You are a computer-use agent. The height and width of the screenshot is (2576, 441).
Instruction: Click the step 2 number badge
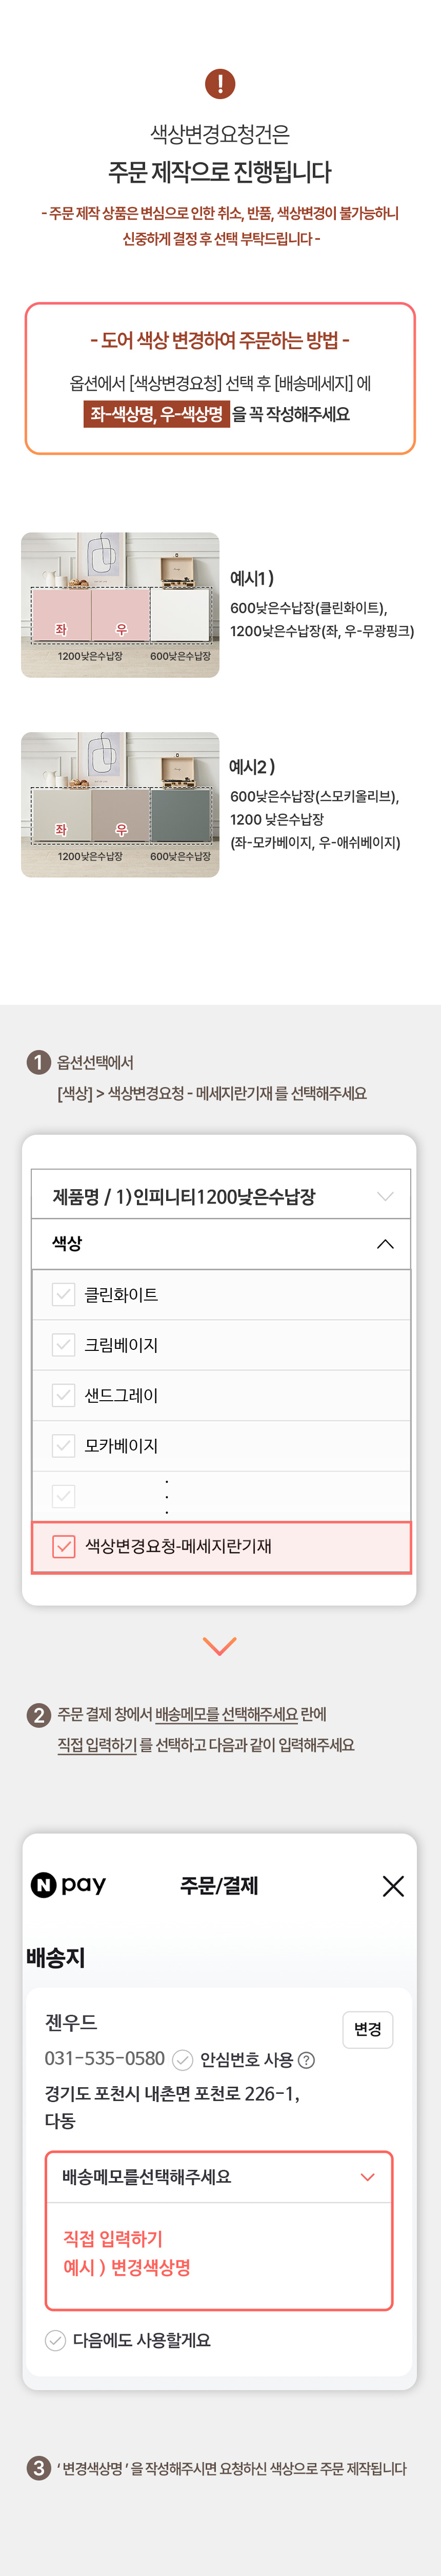click(39, 1715)
